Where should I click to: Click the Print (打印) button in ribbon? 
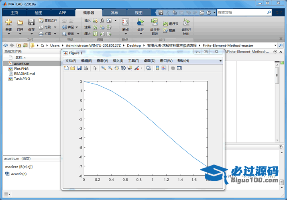click(45, 34)
